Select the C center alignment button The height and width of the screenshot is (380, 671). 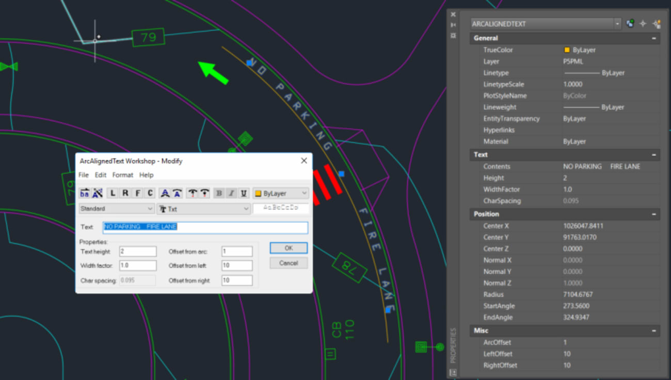coord(150,193)
